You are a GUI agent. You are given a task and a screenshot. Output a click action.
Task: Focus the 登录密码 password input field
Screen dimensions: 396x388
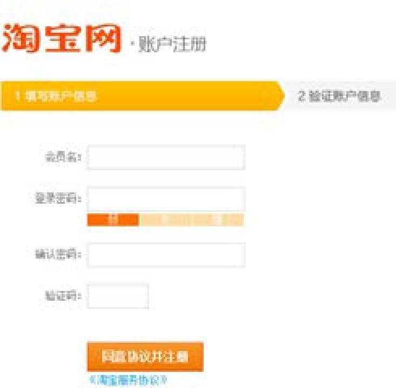pyautogui.click(x=166, y=199)
